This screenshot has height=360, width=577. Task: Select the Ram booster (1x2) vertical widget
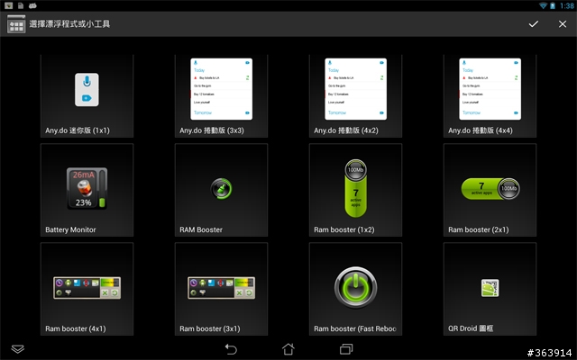(355, 188)
